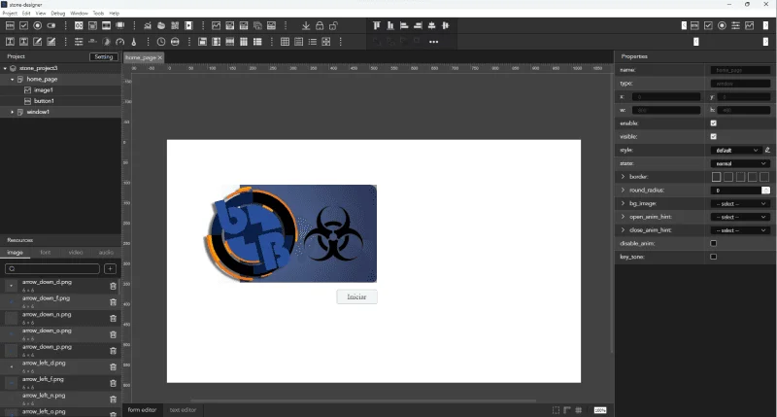Click the resource search field
Image resolution: width=777 pixels, height=417 pixels.
[x=52, y=268]
